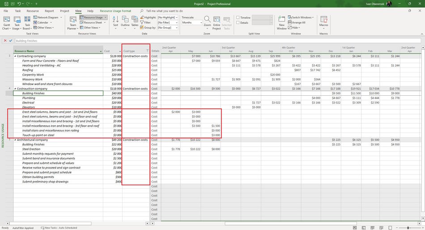Open the Calendar view

pyautogui.click(x=42, y=22)
